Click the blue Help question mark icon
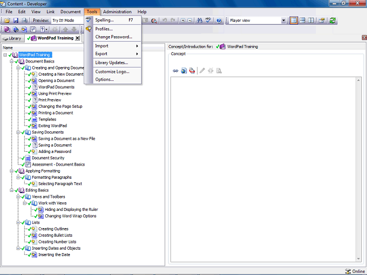 [x=219, y=21]
